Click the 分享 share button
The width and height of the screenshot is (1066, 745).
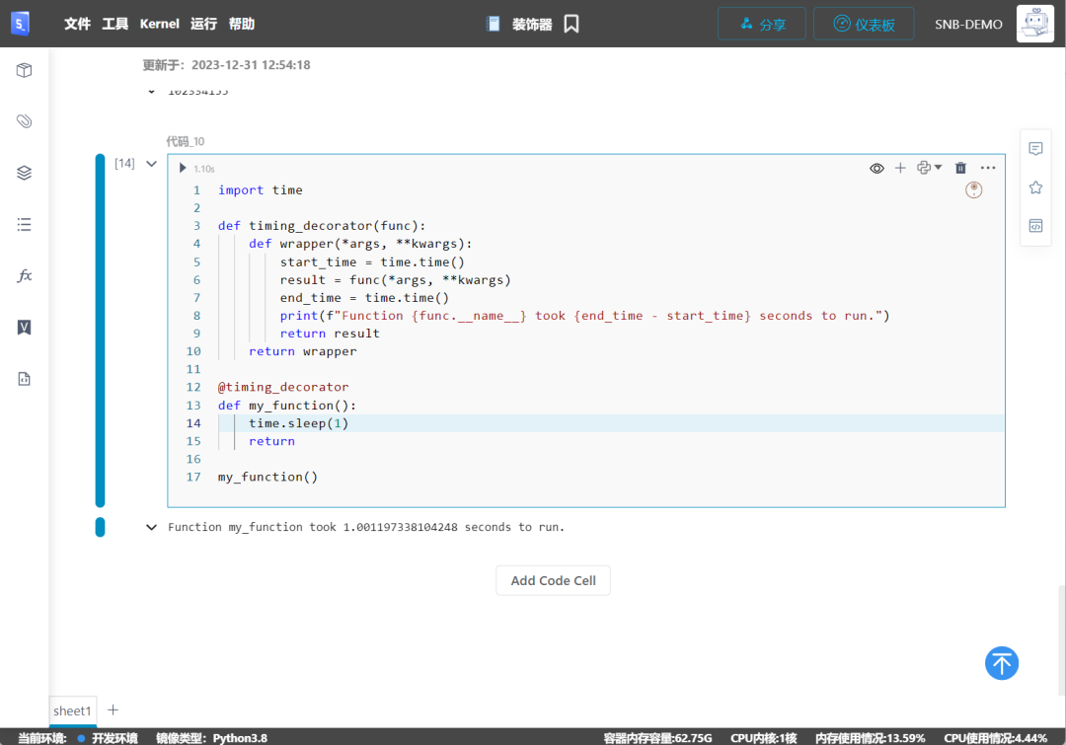pyautogui.click(x=762, y=24)
